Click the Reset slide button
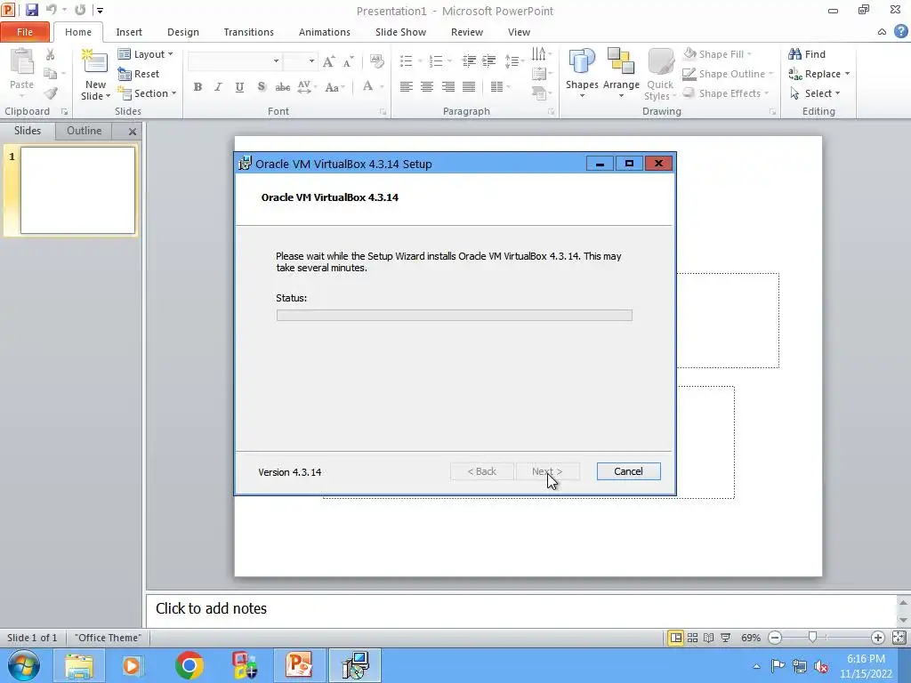The height and width of the screenshot is (683, 911). [138, 74]
